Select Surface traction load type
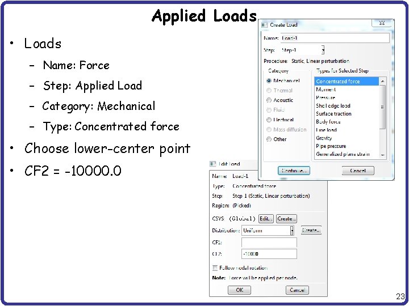This screenshot has height=306, width=409. pos(347,114)
